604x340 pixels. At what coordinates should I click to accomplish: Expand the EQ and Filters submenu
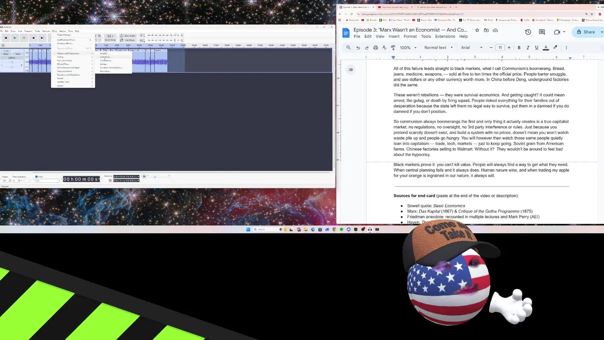[73, 64]
